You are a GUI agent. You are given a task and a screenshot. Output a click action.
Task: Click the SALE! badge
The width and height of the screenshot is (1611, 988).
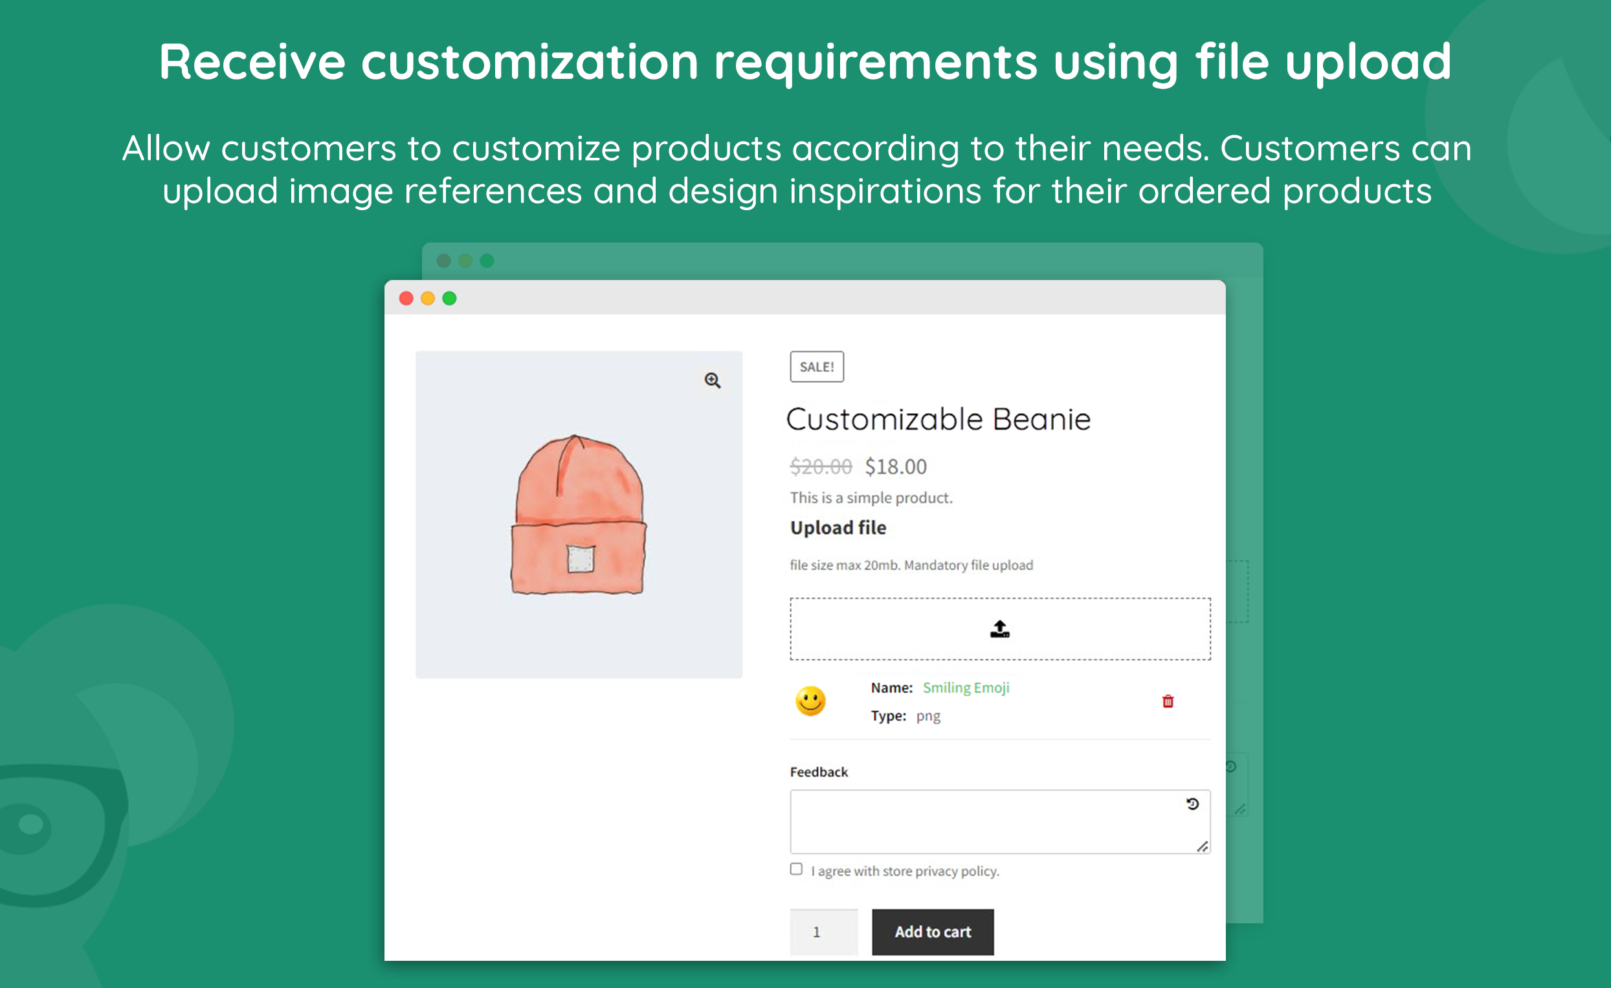coord(817,367)
